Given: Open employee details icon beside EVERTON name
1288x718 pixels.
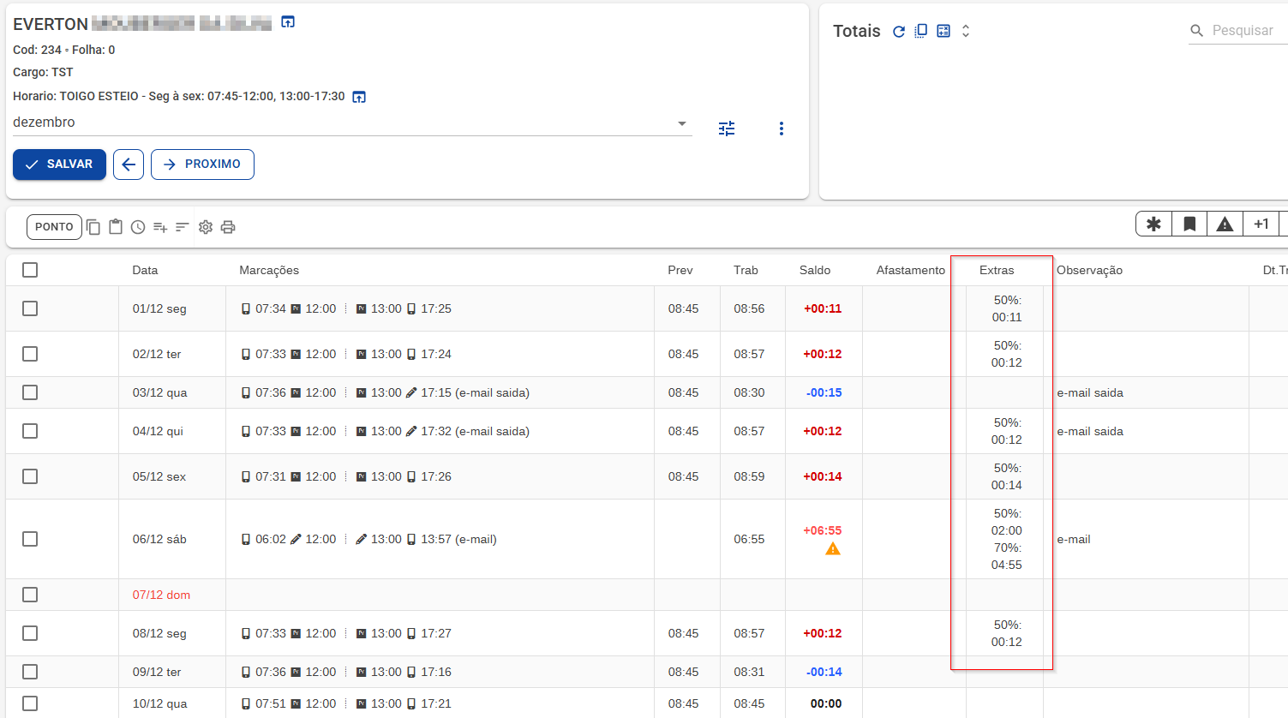Looking at the screenshot, I should tap(288, 21).
